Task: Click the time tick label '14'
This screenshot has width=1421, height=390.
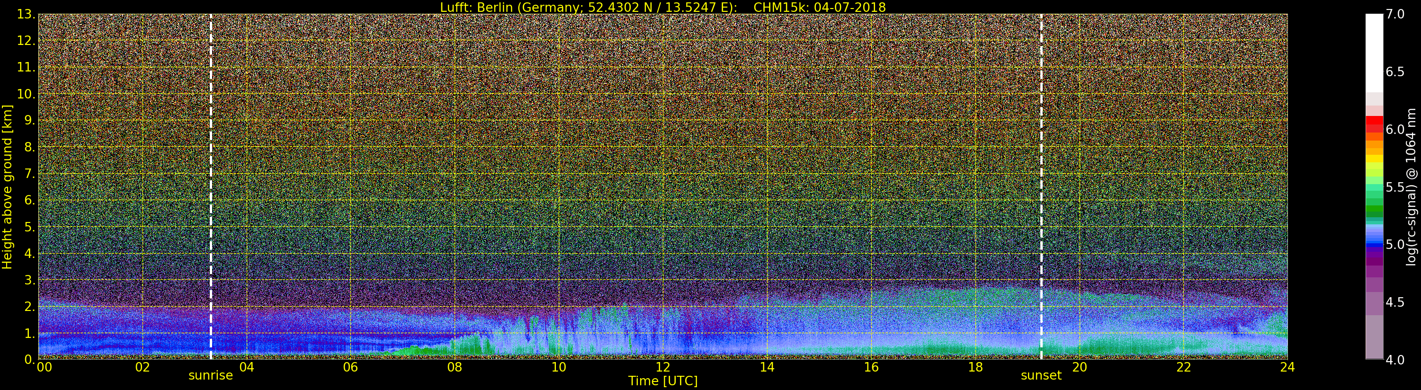Action: point(767,367)
